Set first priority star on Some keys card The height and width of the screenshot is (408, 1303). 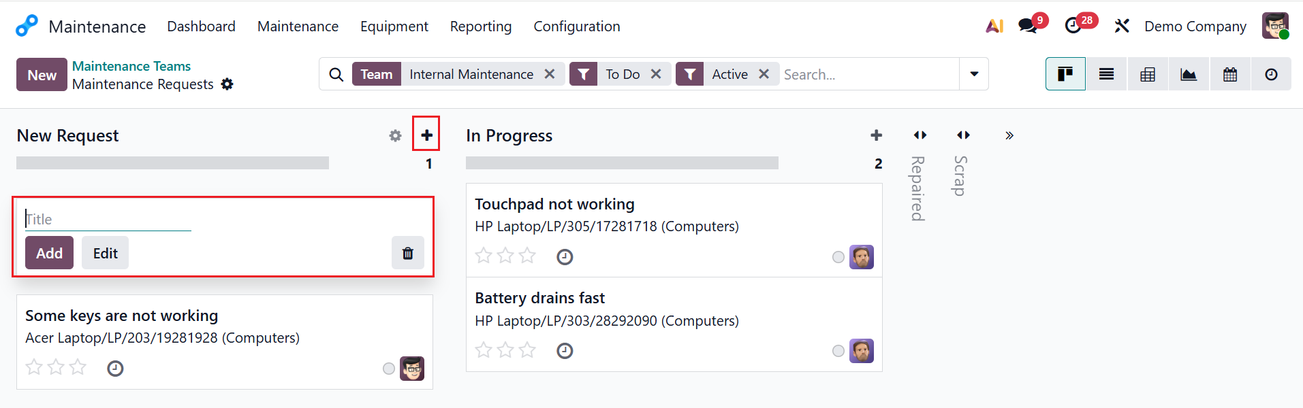[x=34, y=368]
